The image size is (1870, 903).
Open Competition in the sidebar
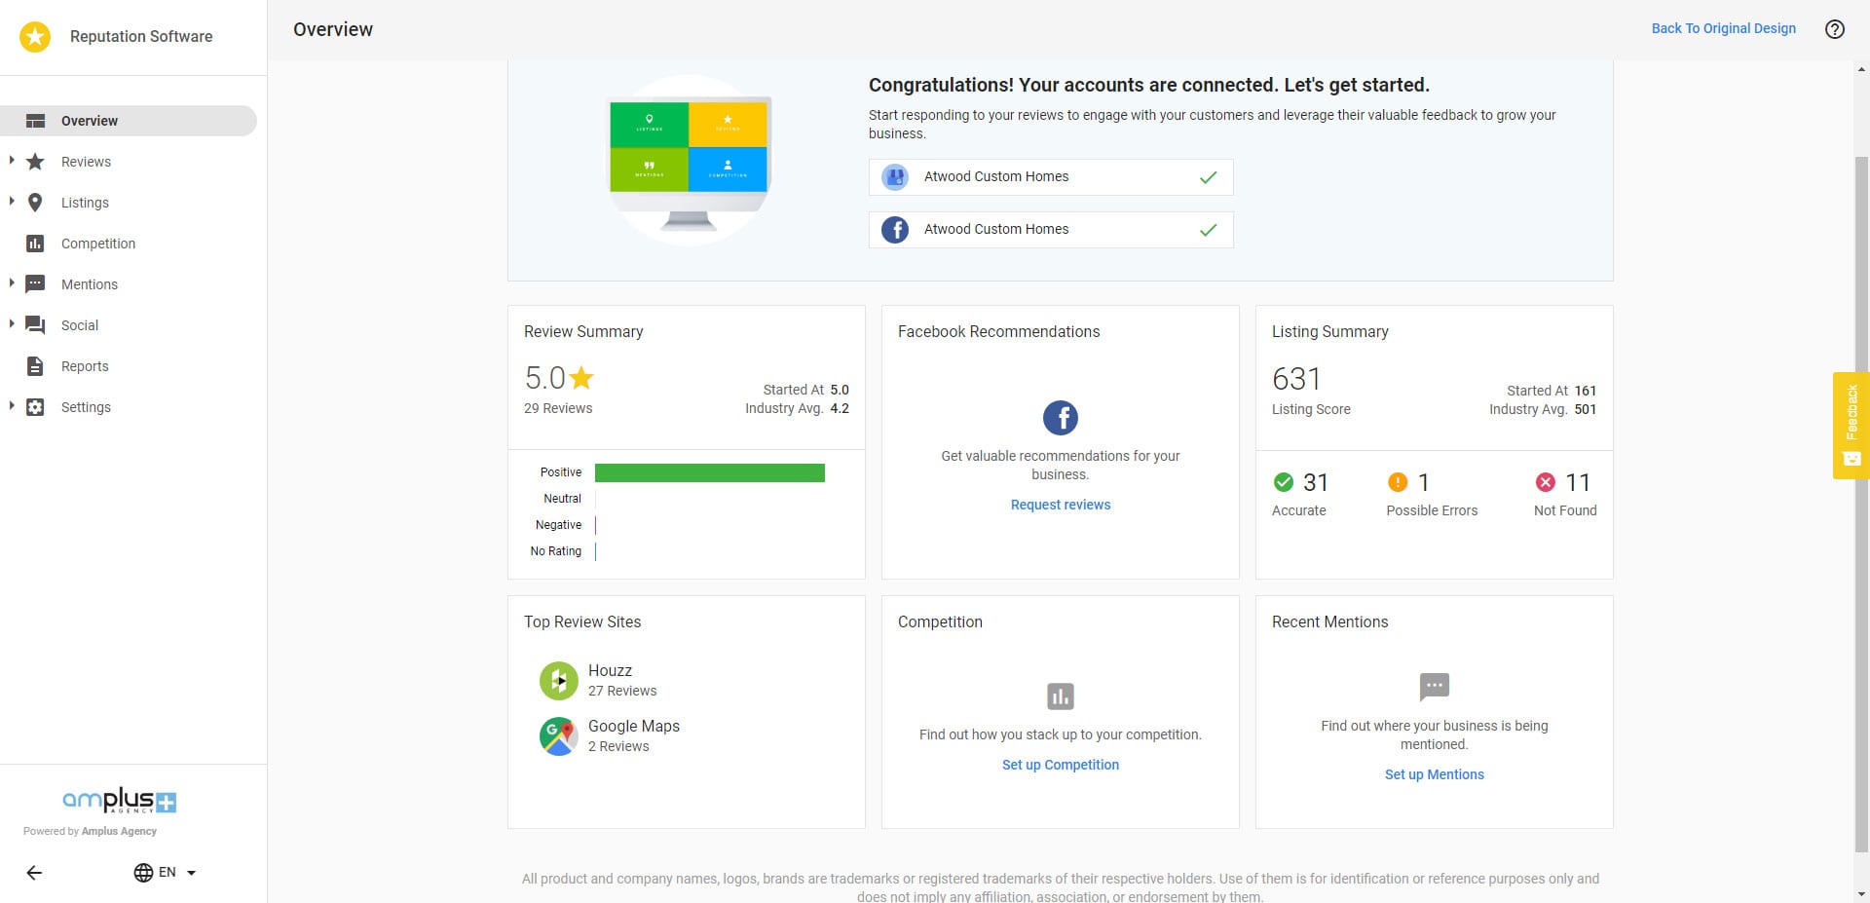click(97, 244)
